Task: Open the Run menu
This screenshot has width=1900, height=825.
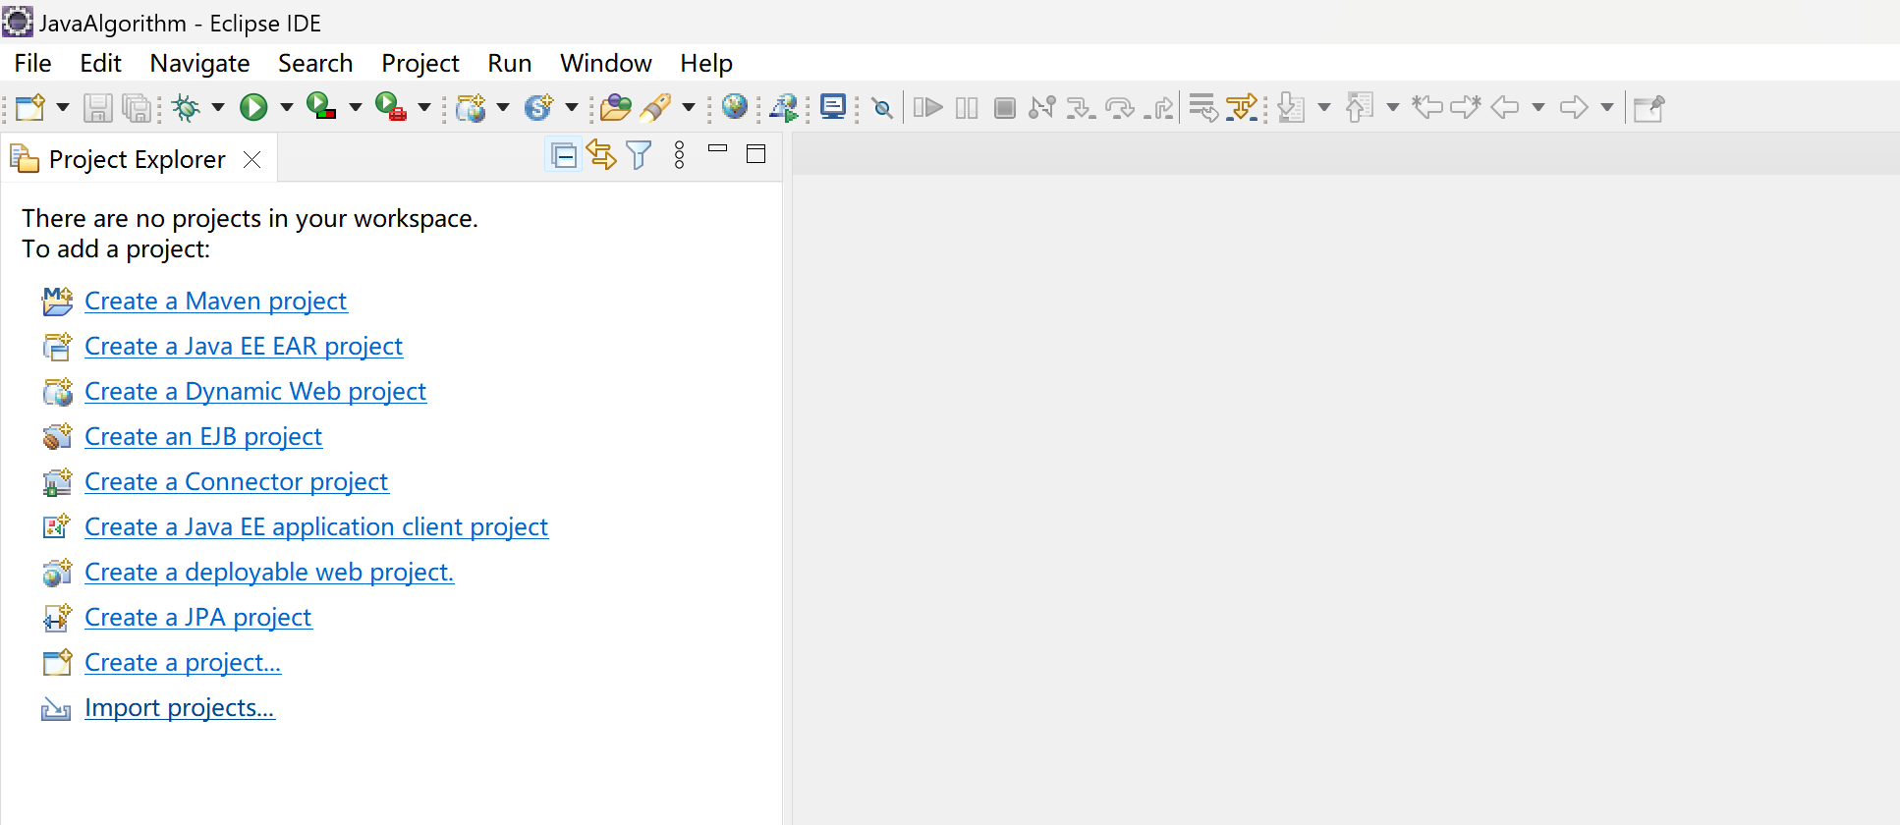Action: [510, 63]
